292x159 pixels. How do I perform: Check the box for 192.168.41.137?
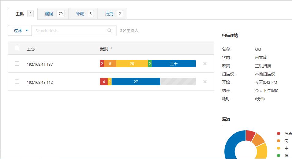17,64
